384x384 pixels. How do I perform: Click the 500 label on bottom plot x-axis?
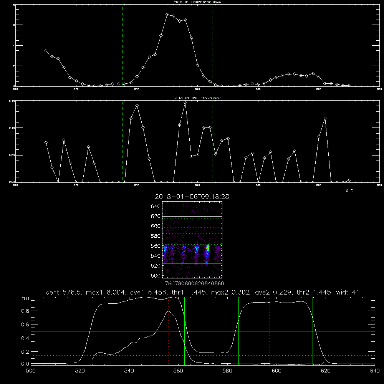pos(31,371)
